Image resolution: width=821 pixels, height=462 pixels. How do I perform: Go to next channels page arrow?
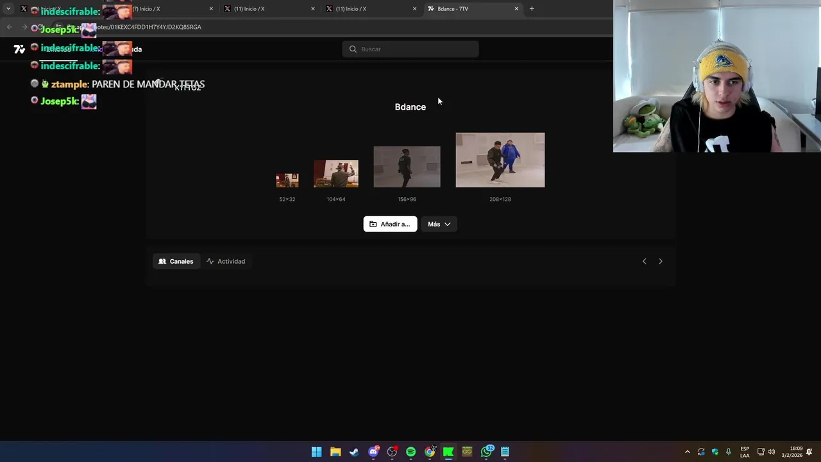point(661,261)
